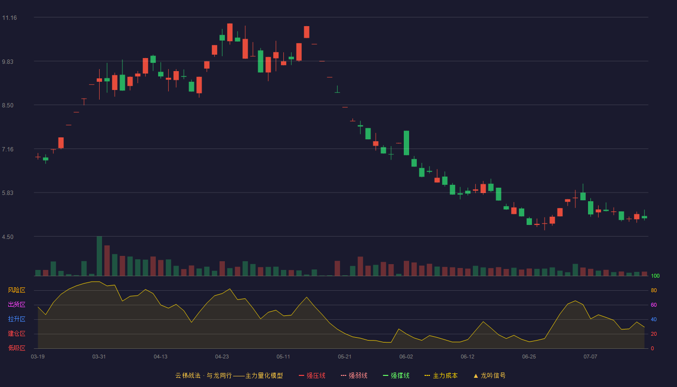Select the large green candle at 06-02
The width and height of the screenshot is (677, 387).
[406, 143]
